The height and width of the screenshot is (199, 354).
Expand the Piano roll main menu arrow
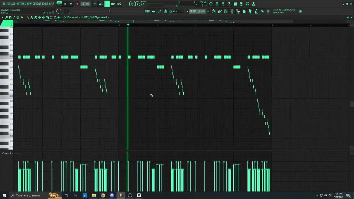coord(2,17)
